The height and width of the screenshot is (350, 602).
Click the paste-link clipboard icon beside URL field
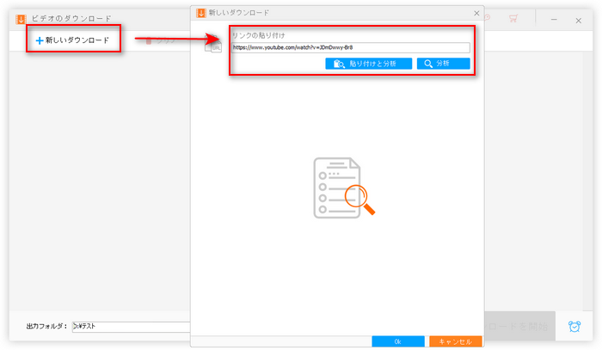click(212, 47)
